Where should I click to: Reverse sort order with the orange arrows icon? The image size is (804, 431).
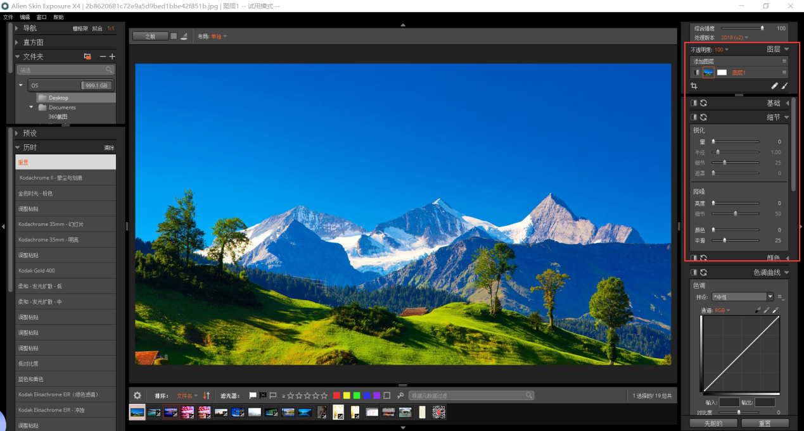click(x=207, y=396)
